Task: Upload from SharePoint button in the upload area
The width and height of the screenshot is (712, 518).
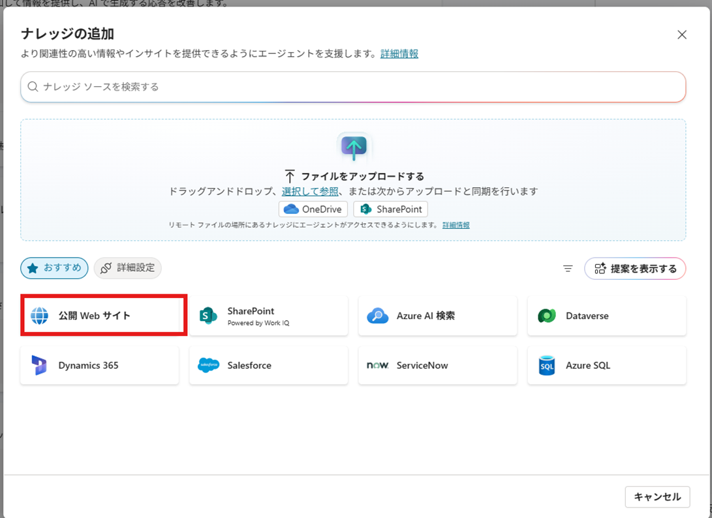Action: pos(390,209)
